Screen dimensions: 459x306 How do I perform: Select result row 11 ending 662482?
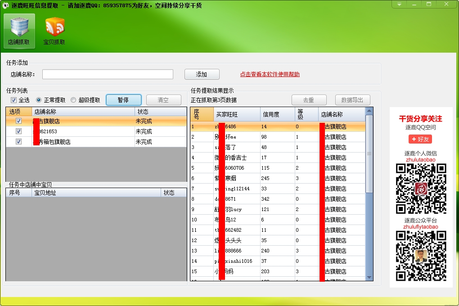278,230
